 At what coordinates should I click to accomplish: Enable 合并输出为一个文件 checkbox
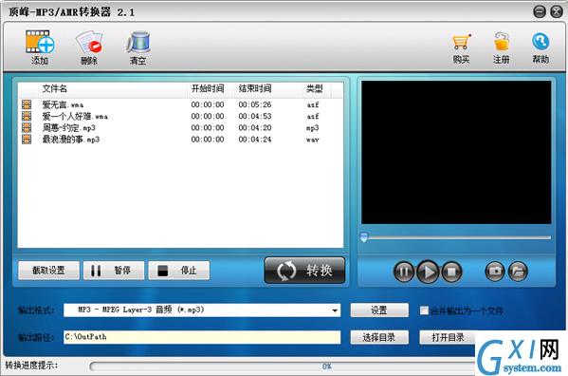424,310
